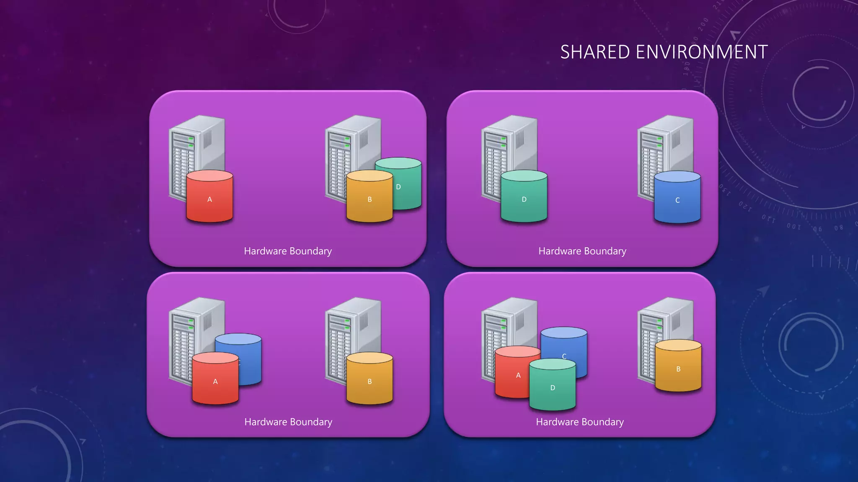The image size is (858, 482).
Task: Select the green cylinder D in the bottom-right boundary
Action: point(553,385)
